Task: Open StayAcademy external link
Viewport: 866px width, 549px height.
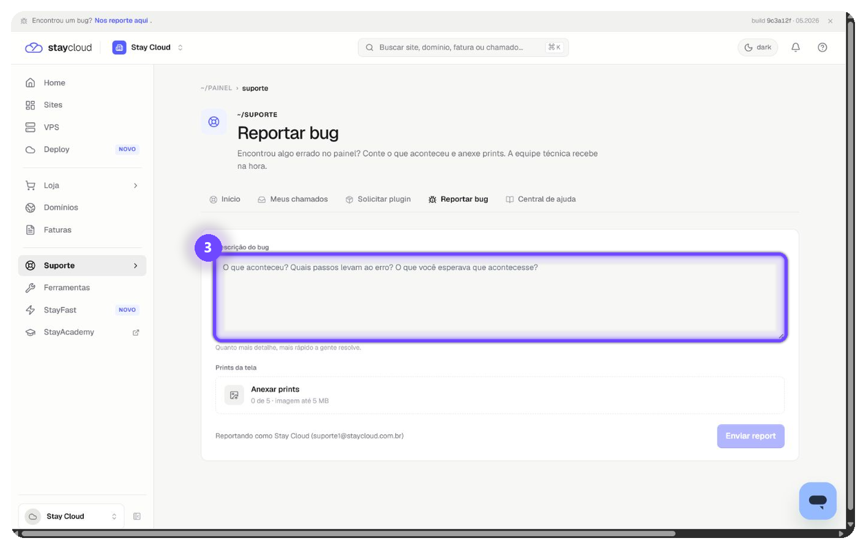Action: [82, 332]
